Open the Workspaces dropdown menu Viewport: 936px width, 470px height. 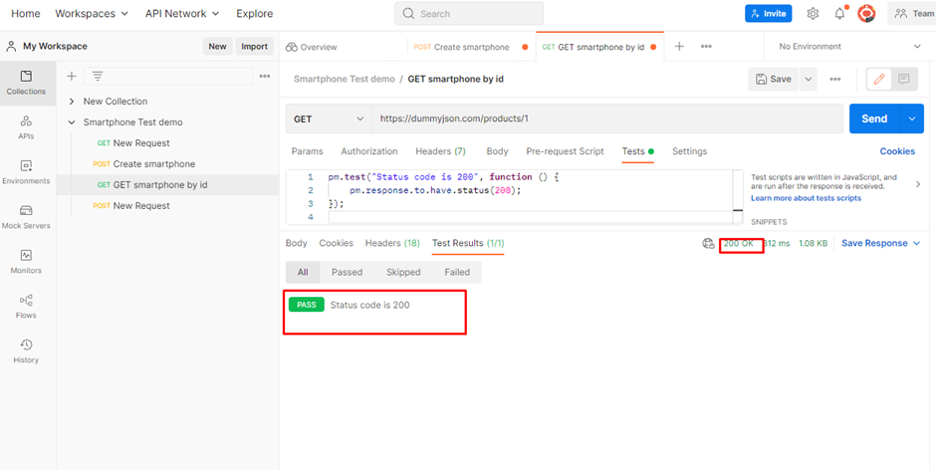[92, 14]
